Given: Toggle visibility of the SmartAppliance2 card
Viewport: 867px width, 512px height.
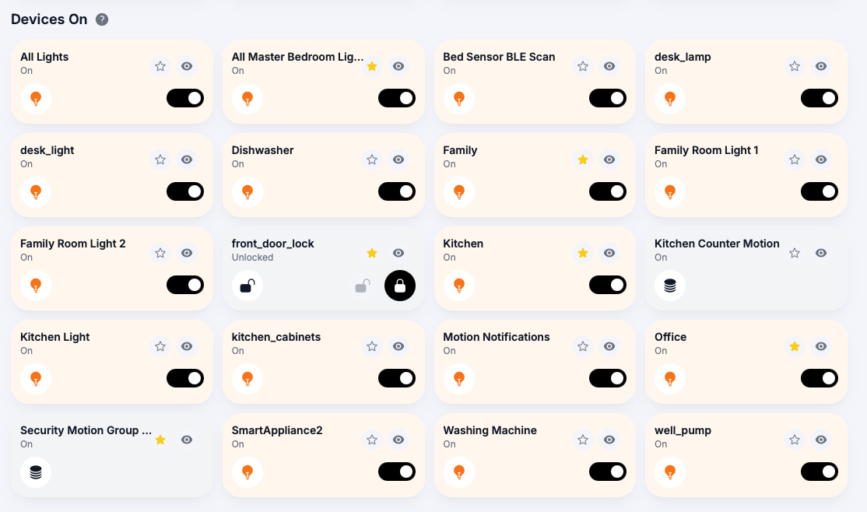Looking at the screenshot, I should (x=398, y=440).
